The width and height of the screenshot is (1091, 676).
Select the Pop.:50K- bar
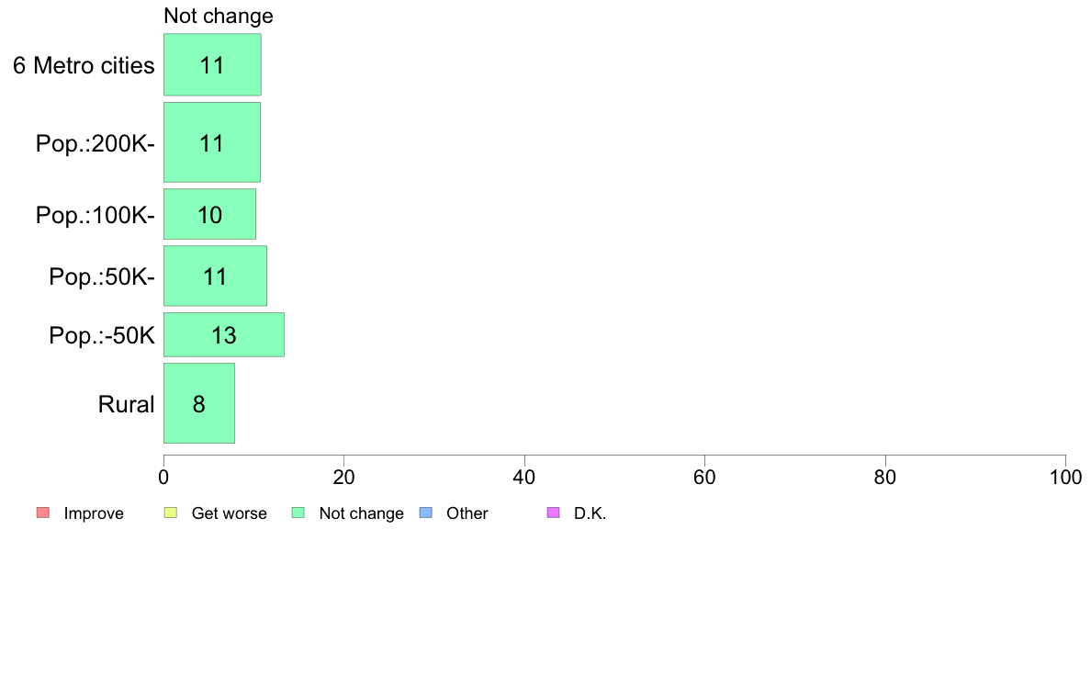point(215,276)
